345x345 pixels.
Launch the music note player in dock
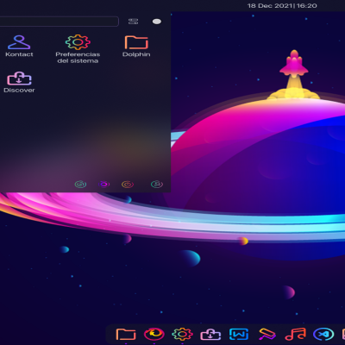295,335
